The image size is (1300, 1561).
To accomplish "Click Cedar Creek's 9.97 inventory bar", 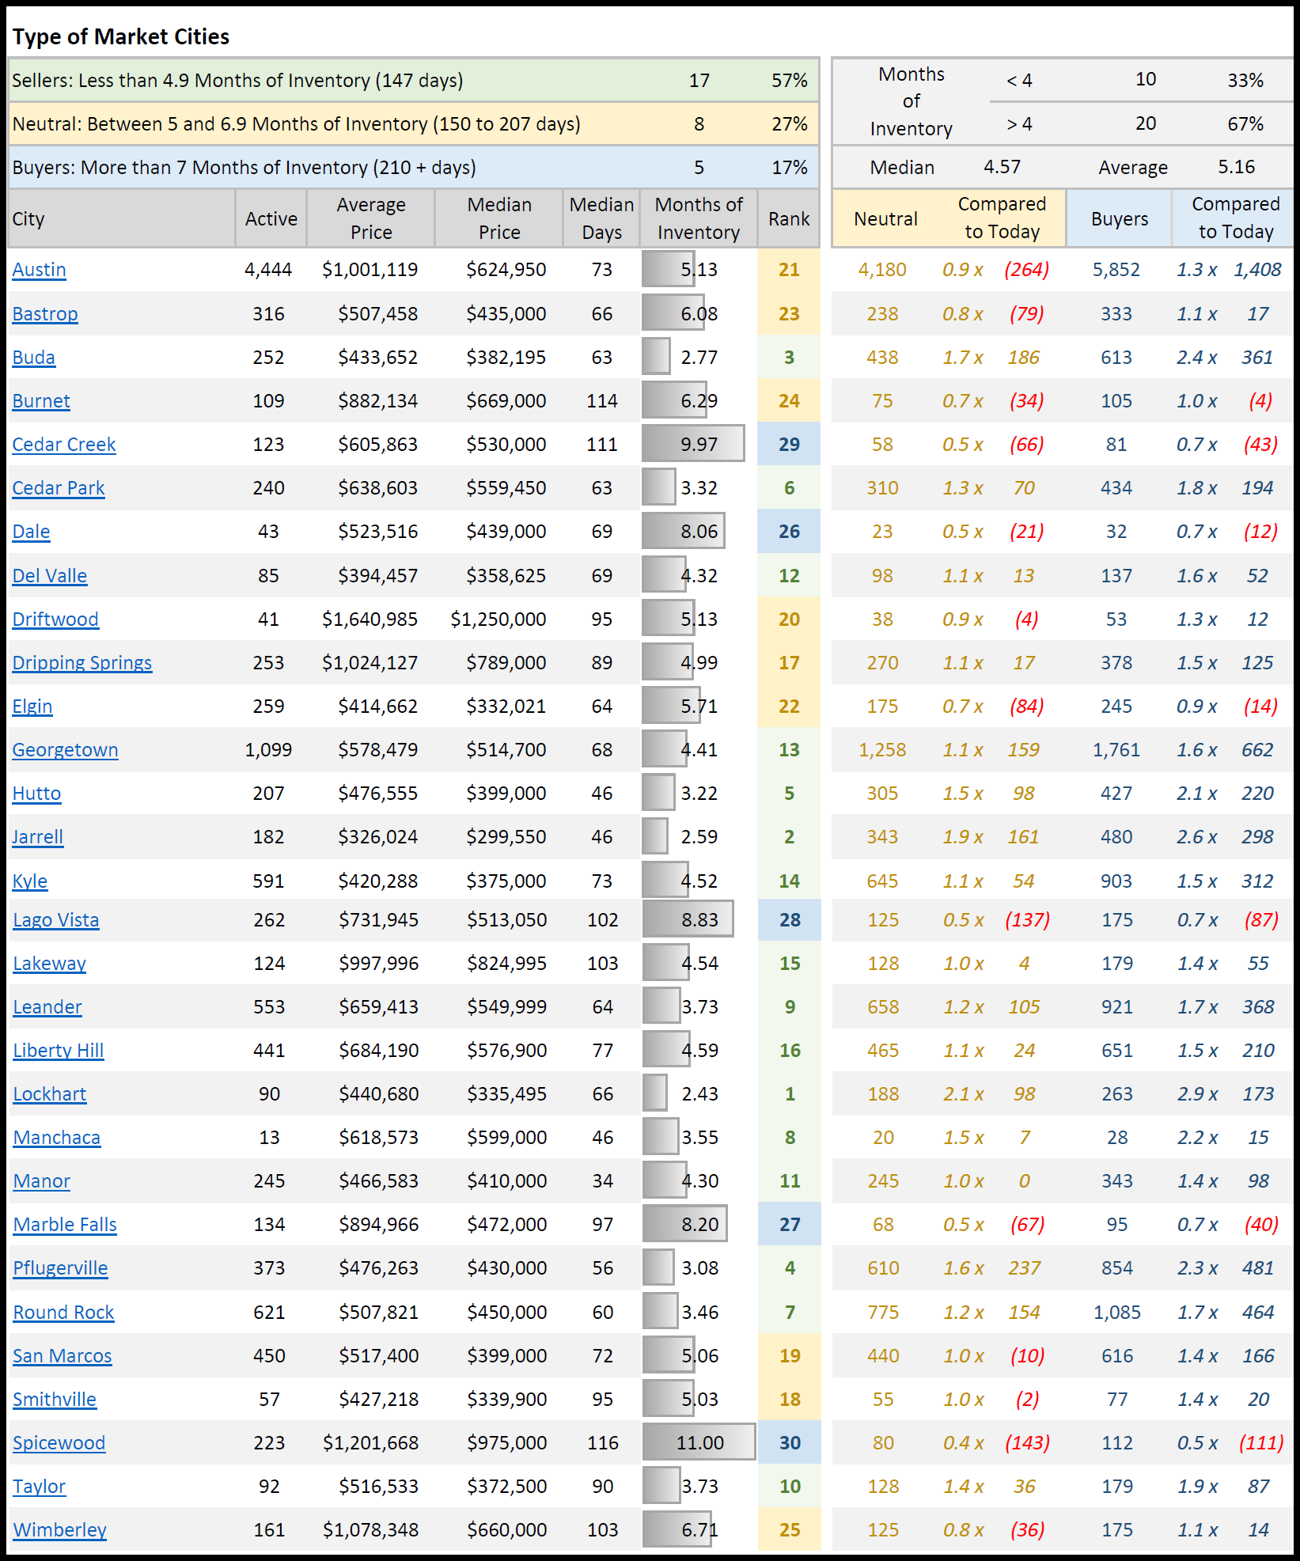I will [692, 445].
